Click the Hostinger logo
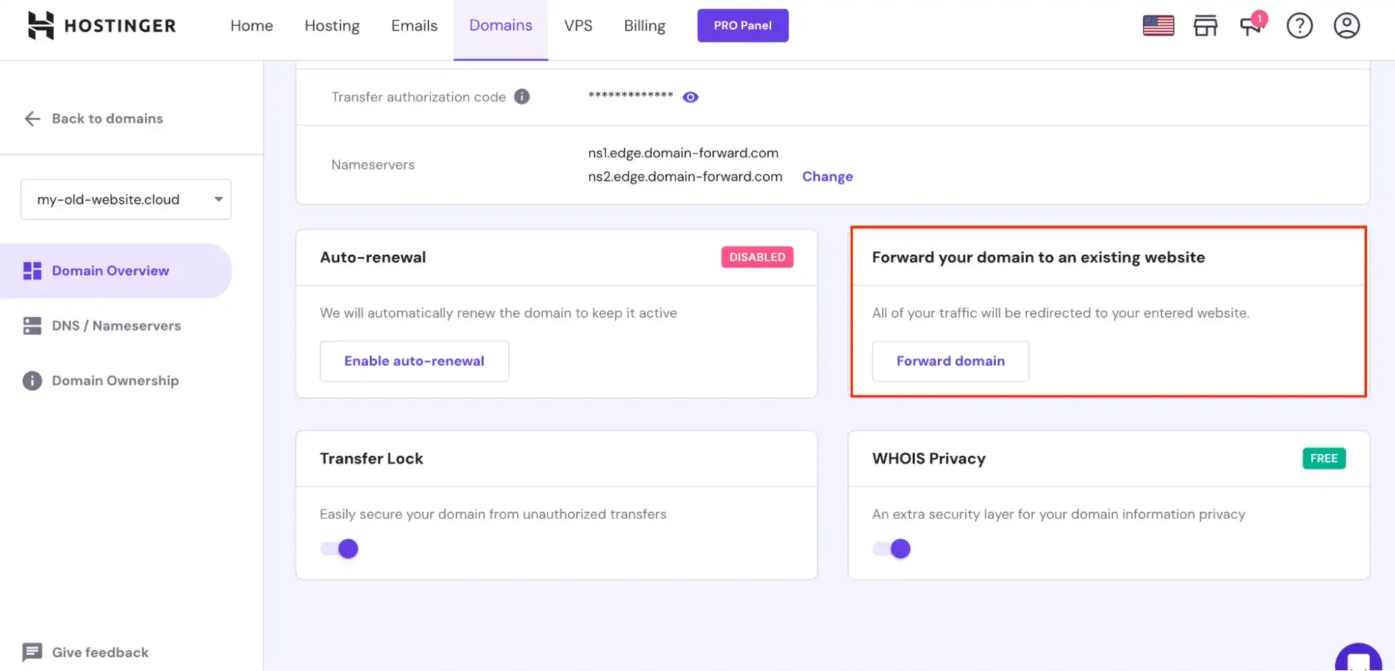1395x671 pixels. (x=101, y=25)
